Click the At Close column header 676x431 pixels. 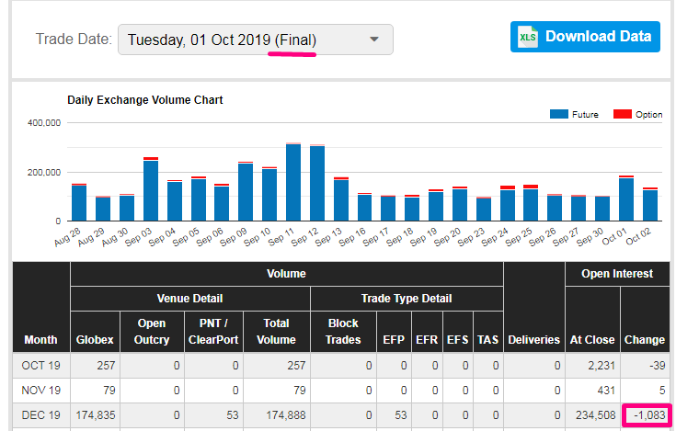coord(592,339)
